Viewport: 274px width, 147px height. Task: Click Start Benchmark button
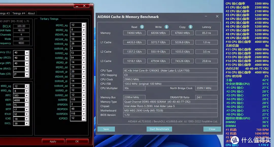[x=159, y=129]
